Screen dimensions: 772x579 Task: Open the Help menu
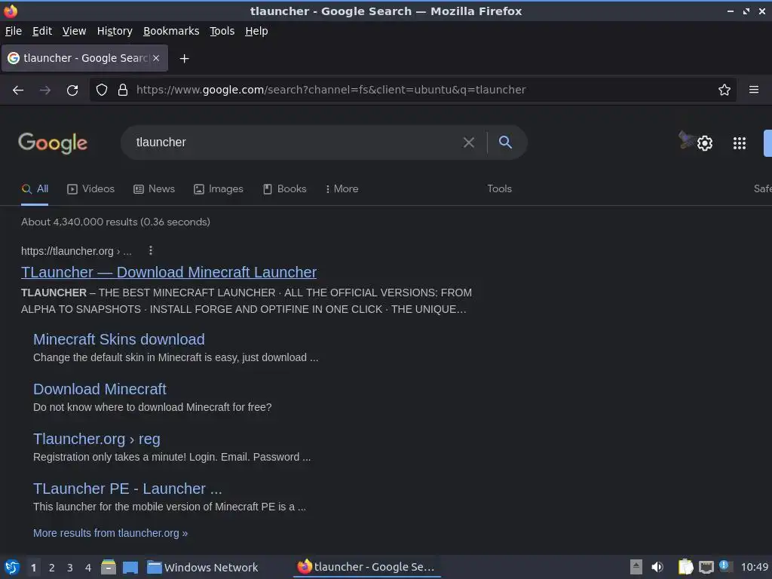click(x=256, y=31)
